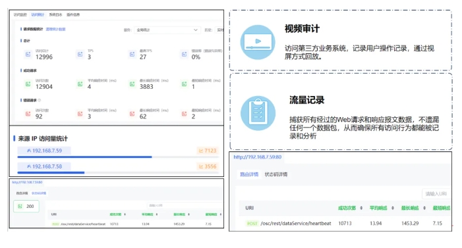
Task: Click the green icon beside longest response 3883
Action: pos(132,84)
